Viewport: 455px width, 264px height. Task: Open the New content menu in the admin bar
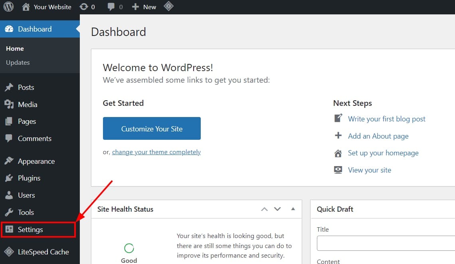(x=143, y=6)
